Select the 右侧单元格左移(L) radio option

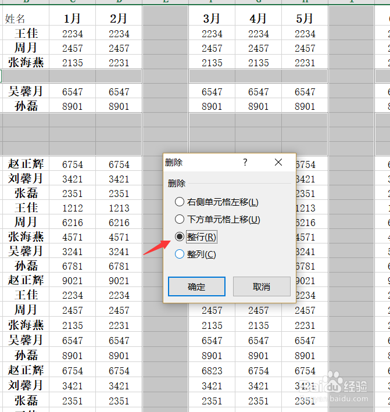217,202
